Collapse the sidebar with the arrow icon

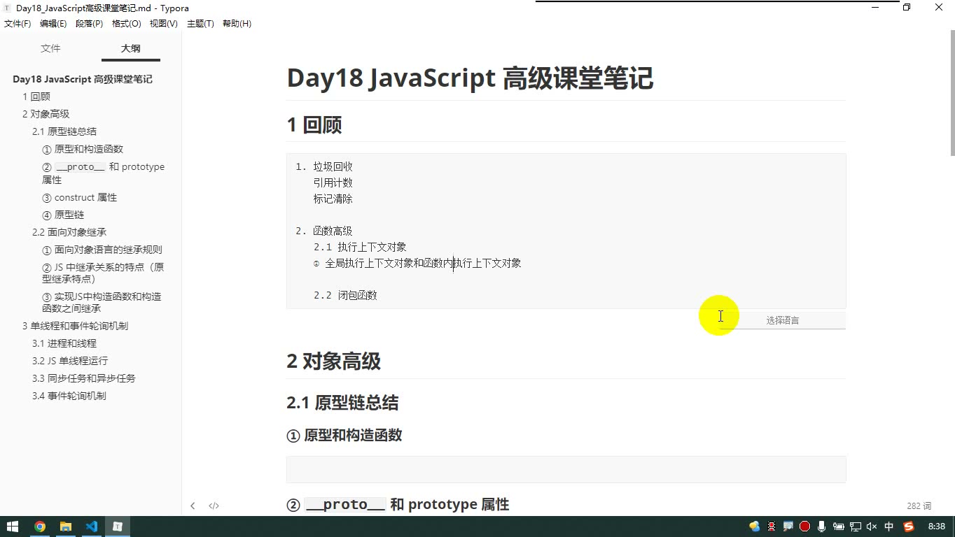(x=193, y=506)
